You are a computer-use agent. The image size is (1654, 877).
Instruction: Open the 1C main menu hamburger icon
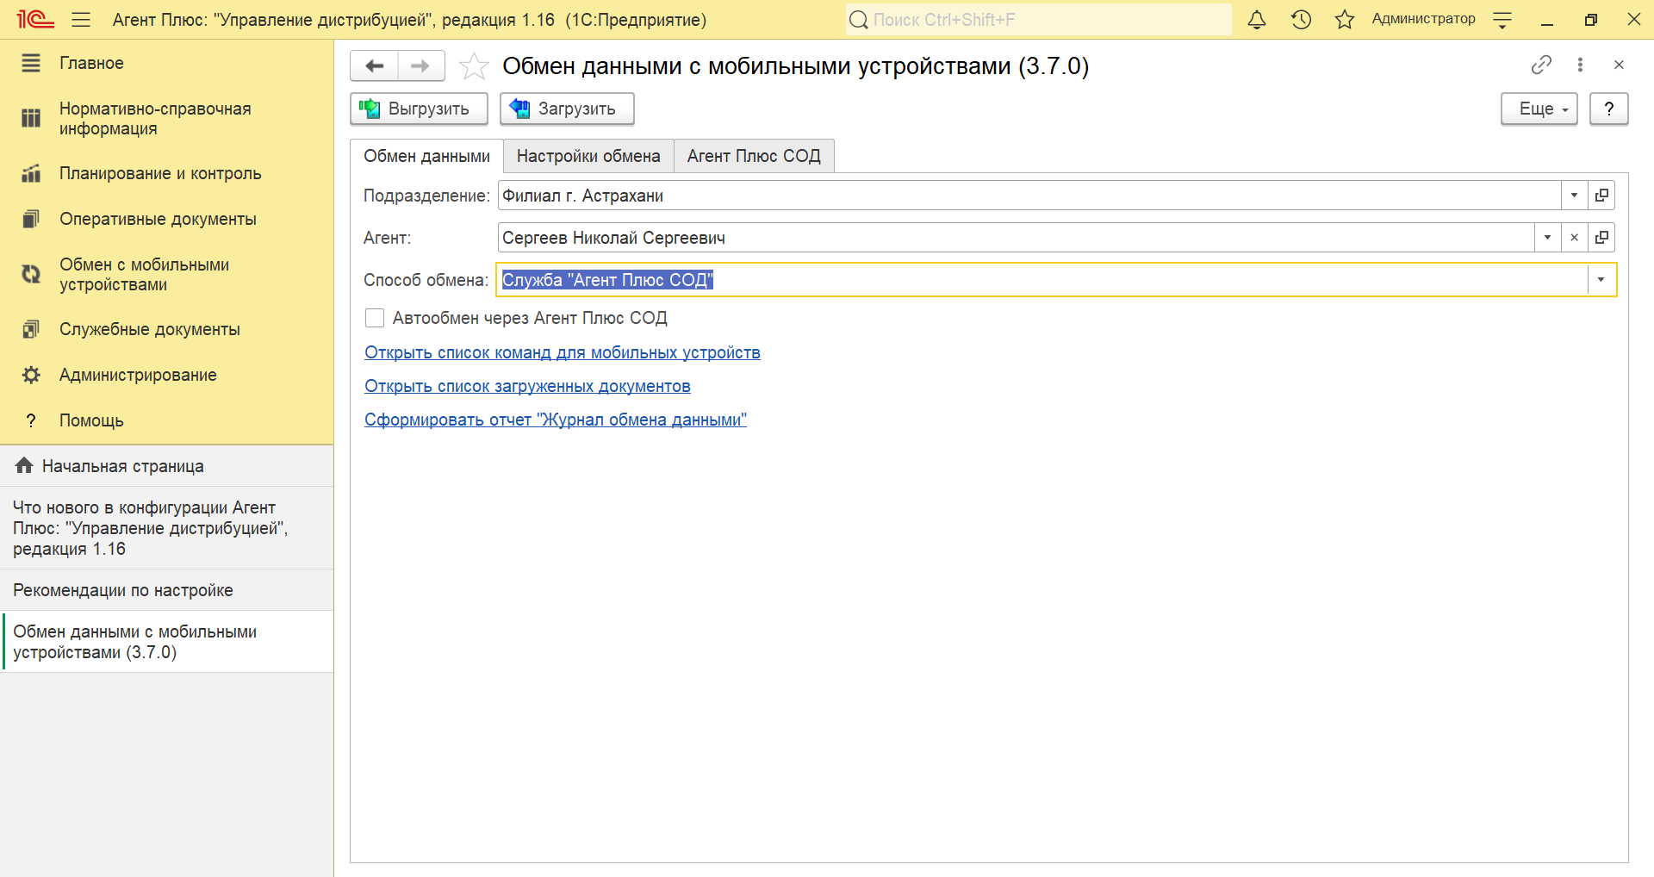81,20
